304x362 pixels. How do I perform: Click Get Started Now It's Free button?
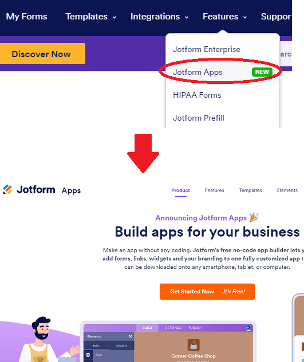coord(207,291)
